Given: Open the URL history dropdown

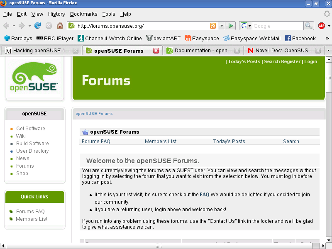Looking at the screenshot, I should tap(222, 26).
